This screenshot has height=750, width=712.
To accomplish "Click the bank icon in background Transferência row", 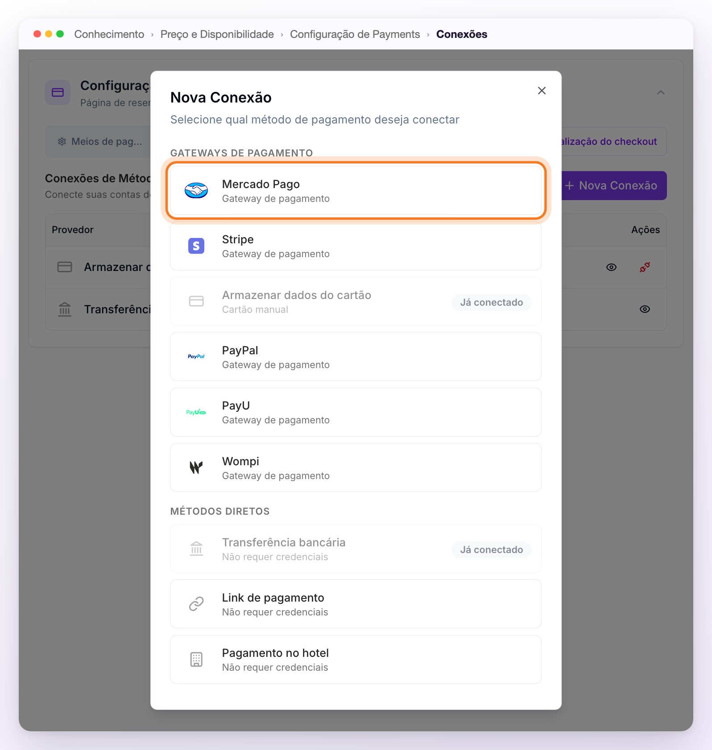I will click(x=65, y=309).
